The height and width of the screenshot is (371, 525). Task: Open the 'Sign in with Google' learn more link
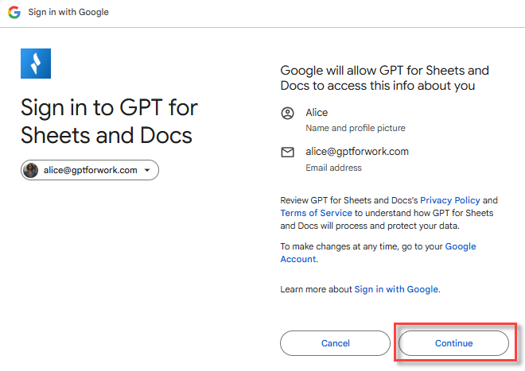[396, 289]
